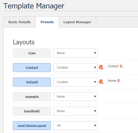Viewport: 138px width, 133px height.
Task: Open the Layout Manager tab
Action: coord(77,22)
